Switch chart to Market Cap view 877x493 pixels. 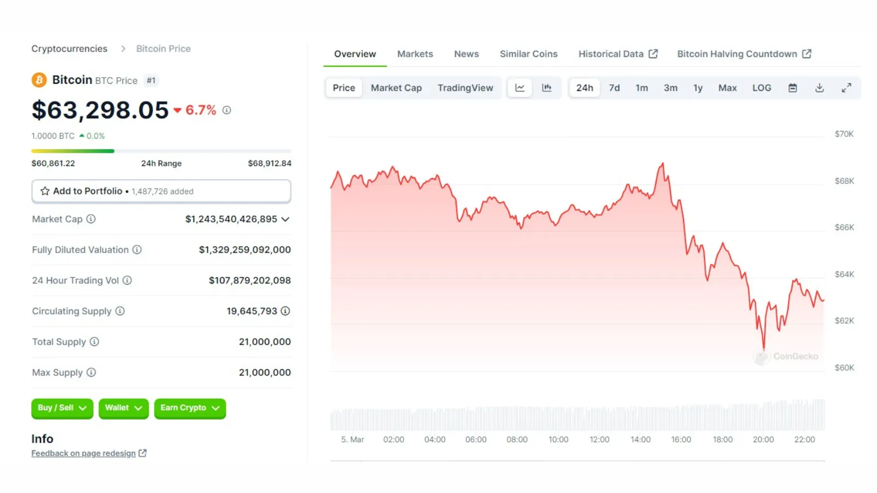coord(396,88)
